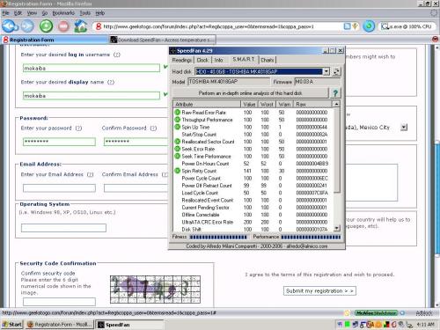
Task: Open the Bookmarks menu
Action: [63, 13]
